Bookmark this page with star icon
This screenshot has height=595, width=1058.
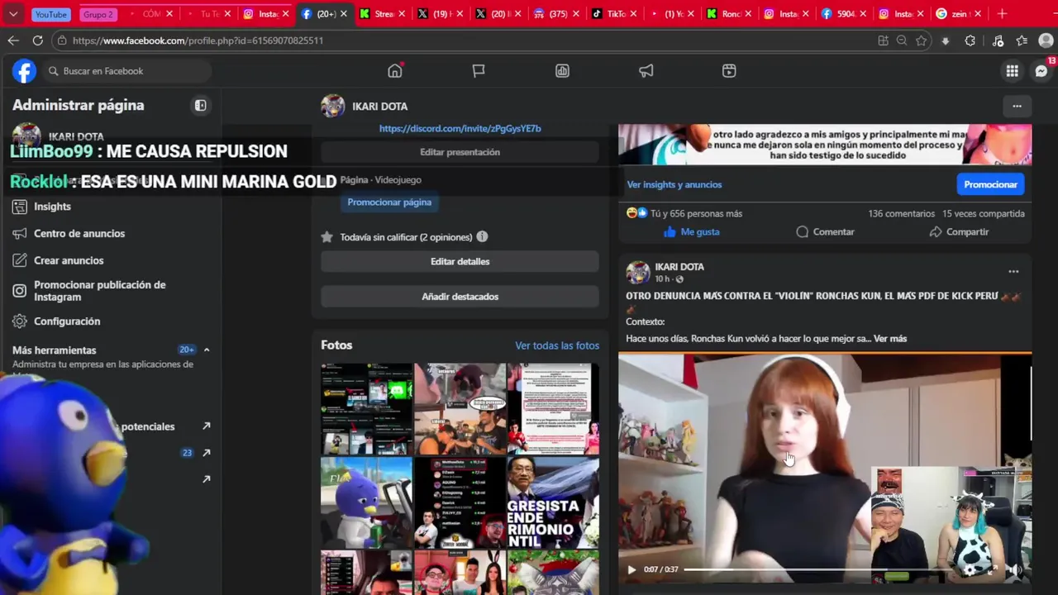[922, 40]
